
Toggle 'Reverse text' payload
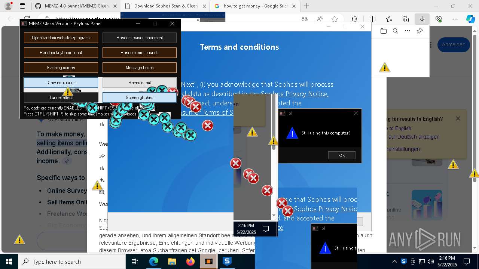pos(140,83)
